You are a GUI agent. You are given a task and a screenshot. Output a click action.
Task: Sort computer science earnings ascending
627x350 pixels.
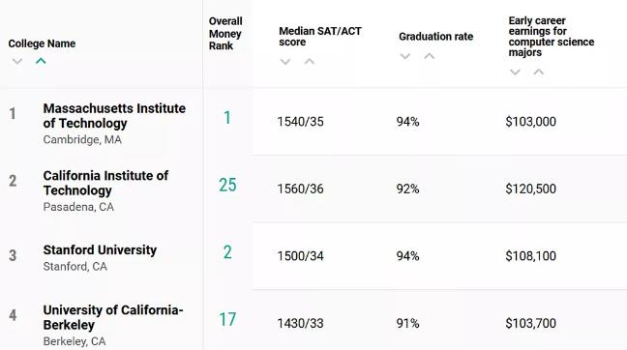pos(539,72)
